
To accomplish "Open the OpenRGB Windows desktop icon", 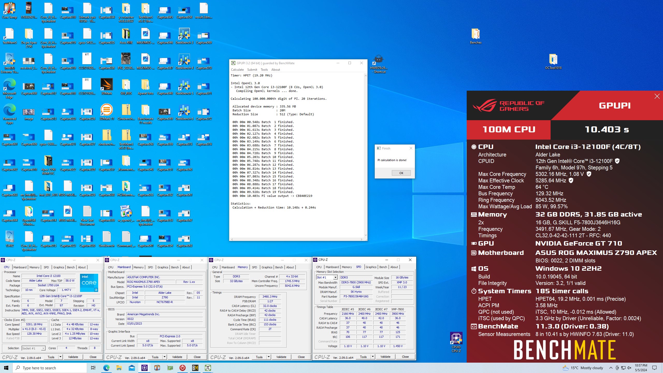I will 29,216.
